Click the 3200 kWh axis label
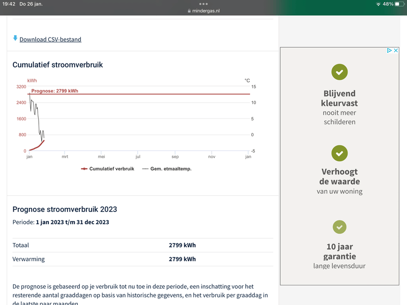Viewport: 407px width, 305px height. point(21,86)
